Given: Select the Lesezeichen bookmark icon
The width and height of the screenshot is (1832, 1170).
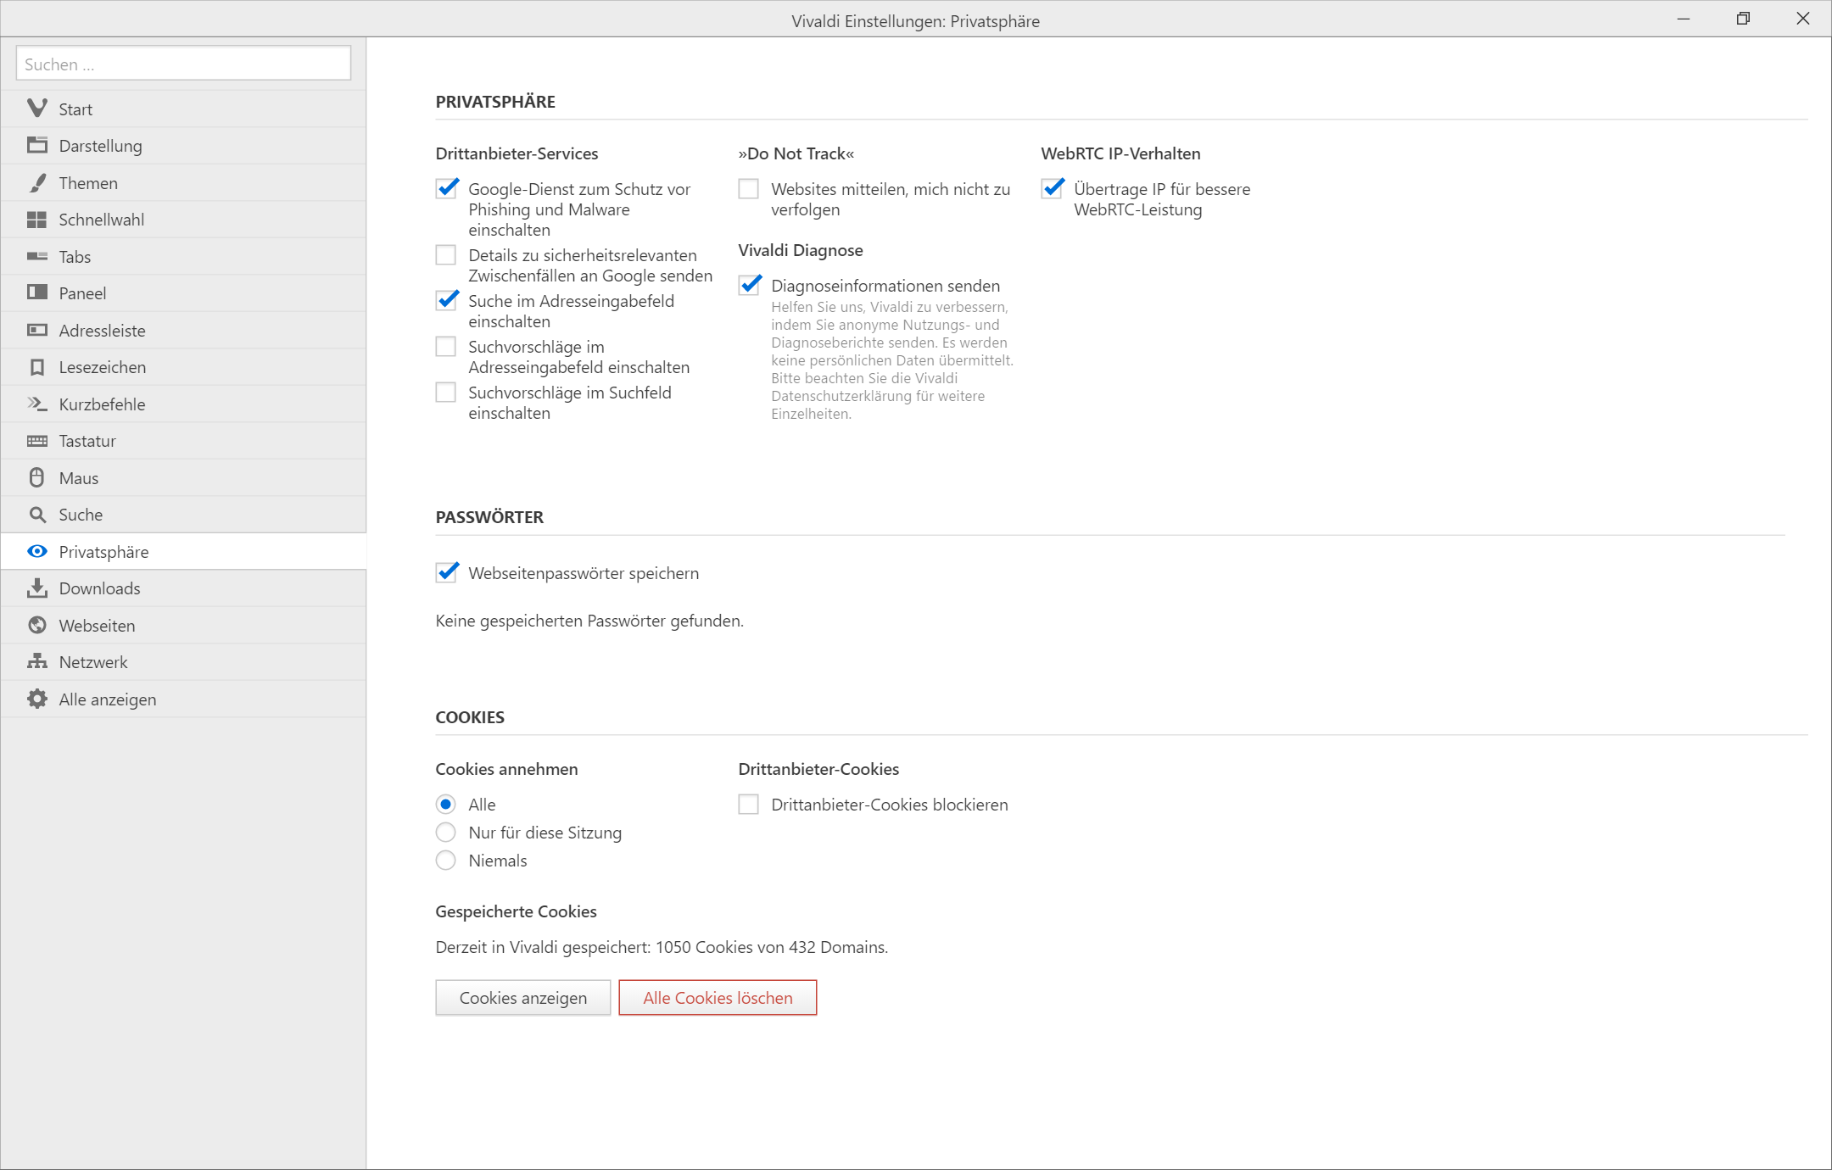Looking at the screenshot, I should (x=36, y=367).
